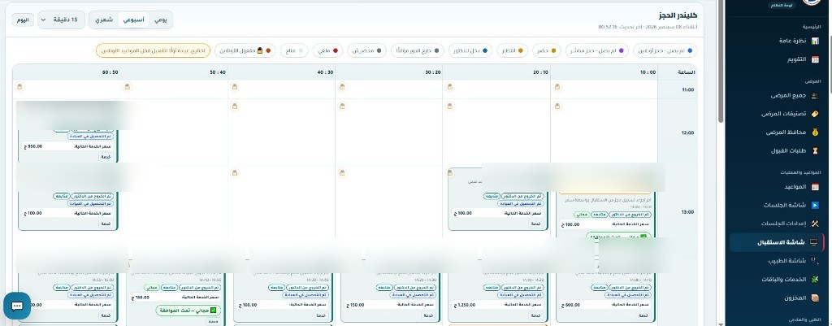Click the 600.00 service price
This screenshot has width=832, height=326.
(x=570, y=306)
